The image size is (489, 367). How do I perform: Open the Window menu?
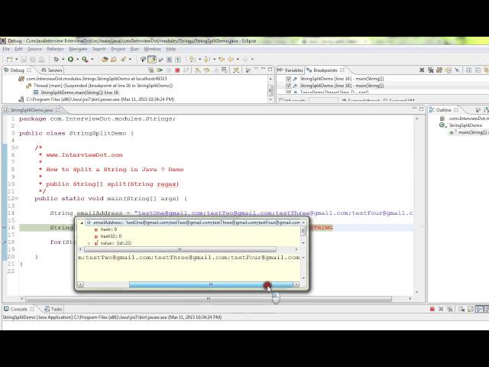(x=152, y=49)
